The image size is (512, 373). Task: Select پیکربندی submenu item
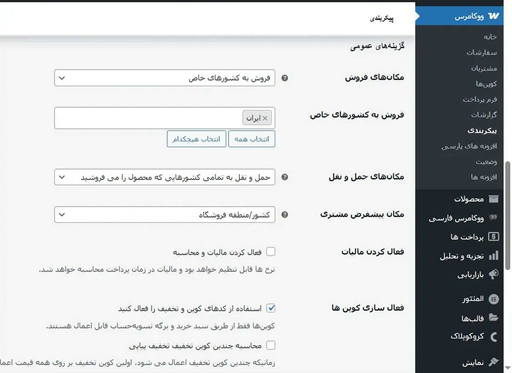coord(482,131)
